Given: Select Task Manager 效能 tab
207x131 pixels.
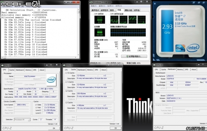Looking at the screenshot, I should [119, 10].
